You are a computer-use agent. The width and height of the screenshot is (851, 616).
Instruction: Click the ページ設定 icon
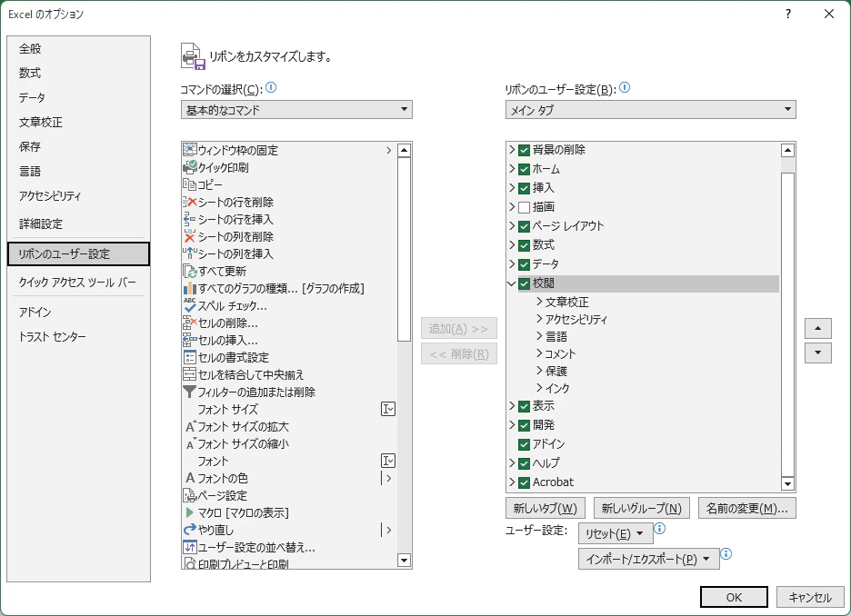coord(189,495)
